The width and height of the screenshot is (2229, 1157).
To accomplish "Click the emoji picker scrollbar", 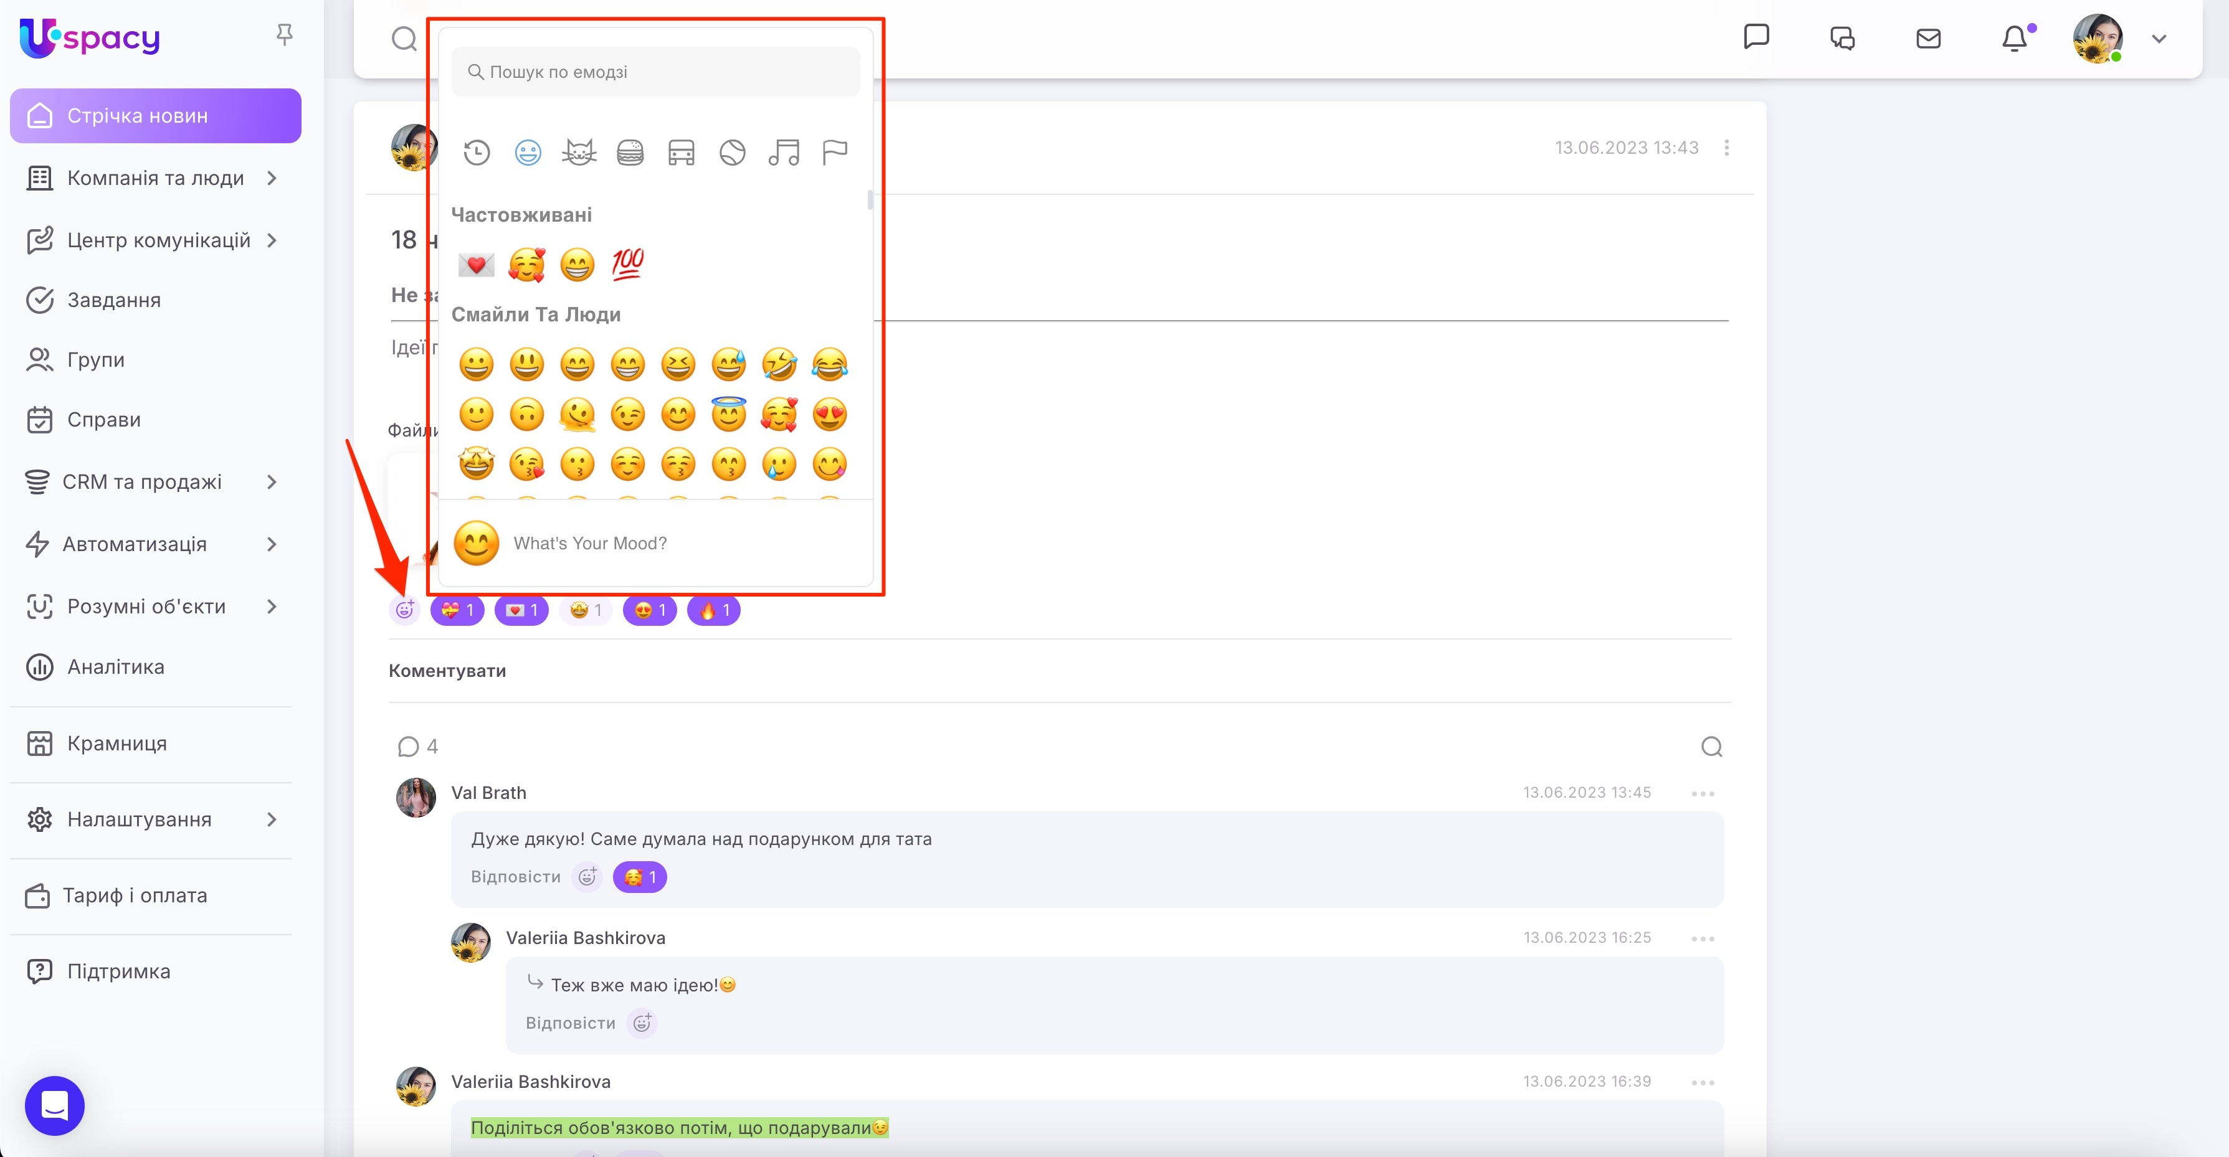I will pyautogui.click(x=870, y=200).
